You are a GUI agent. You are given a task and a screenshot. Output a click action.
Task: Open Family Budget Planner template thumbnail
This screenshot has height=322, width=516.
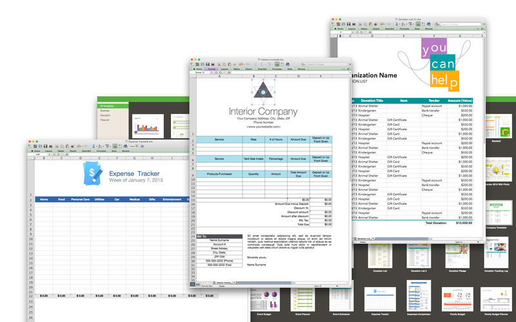(496, 299)
